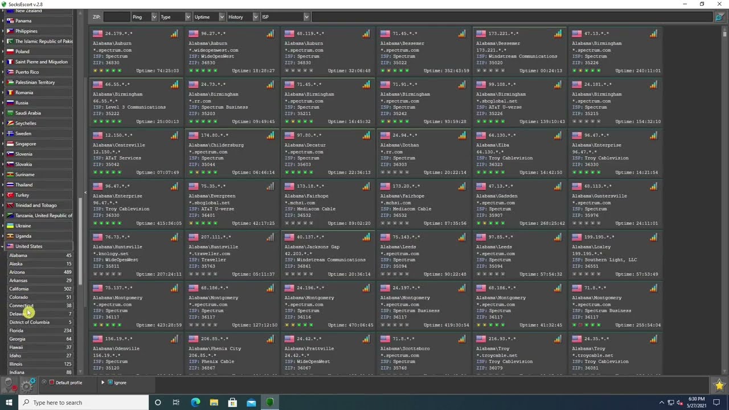This screenshot has height=410, width=729.
Task: Open File Explorer from the taskbar
Action: click(x=214, y=403)
